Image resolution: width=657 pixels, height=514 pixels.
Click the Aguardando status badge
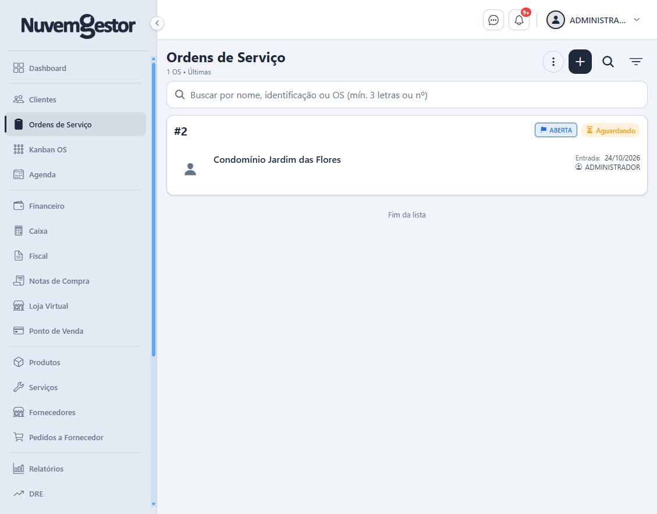[610, 130]
